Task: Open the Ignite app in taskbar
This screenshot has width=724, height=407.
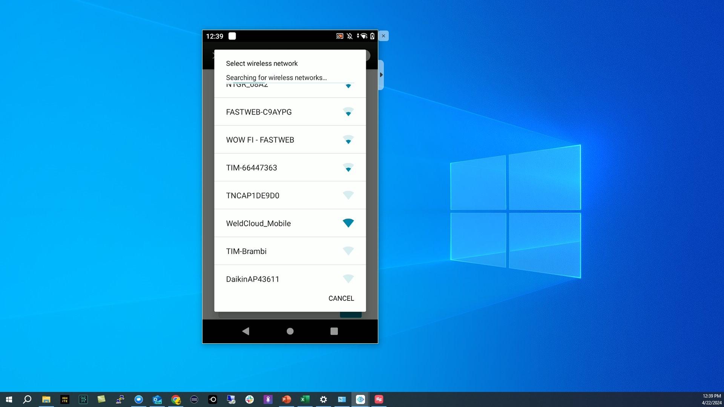Action: pos(64,399)
